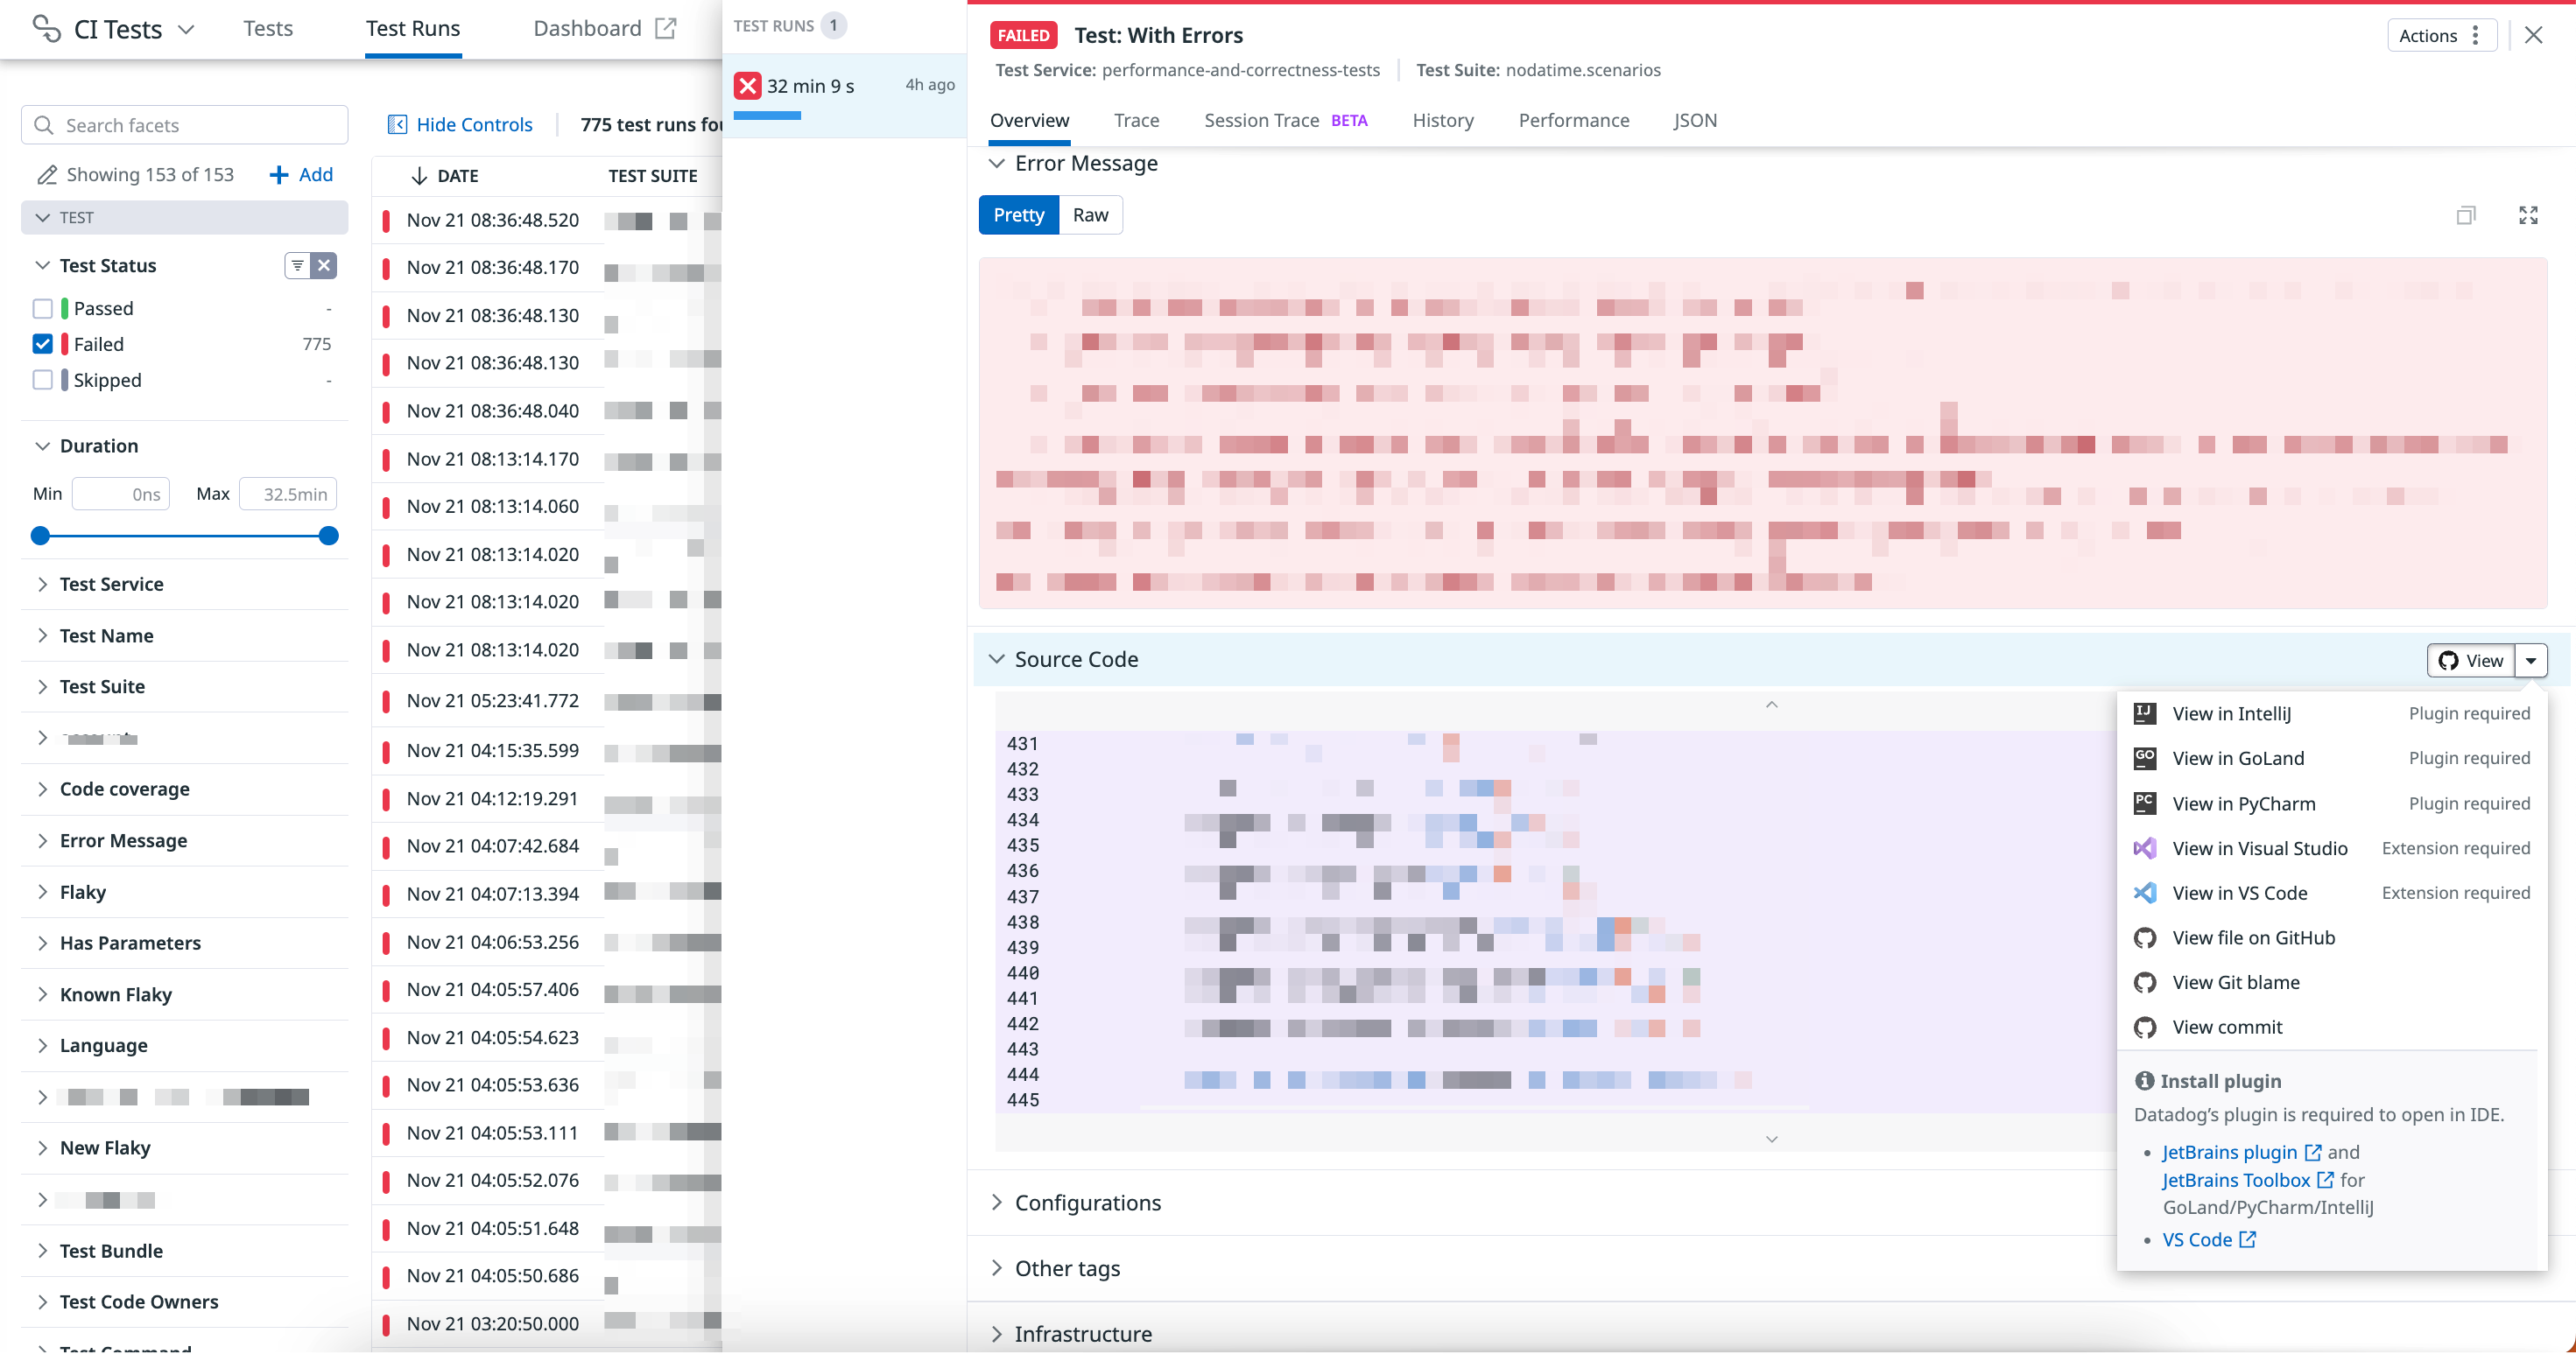Viewport: 2576px width, 1354px height.
Task: Click the red failed X icon on test run
Action: (x=747, y=86)
